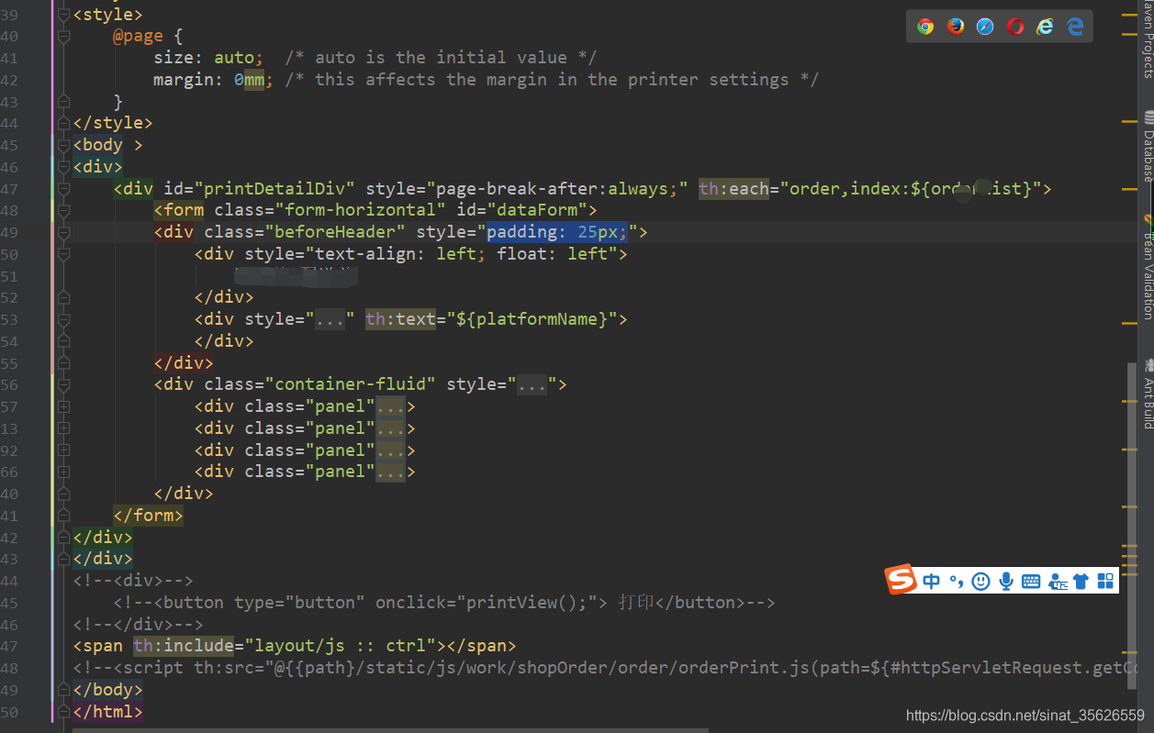Open page preview in Chrome browser

click(925, 27)
